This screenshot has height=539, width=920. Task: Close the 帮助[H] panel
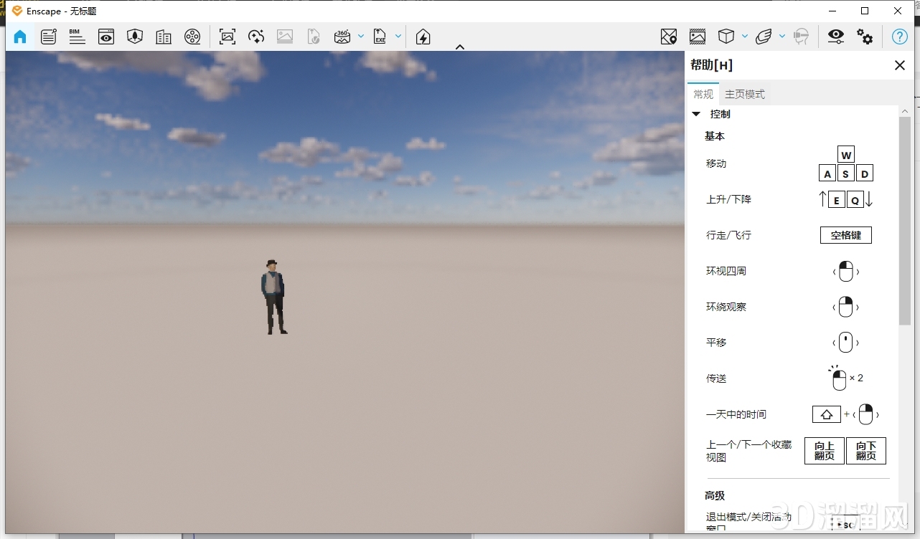click(x=900, y=65)
